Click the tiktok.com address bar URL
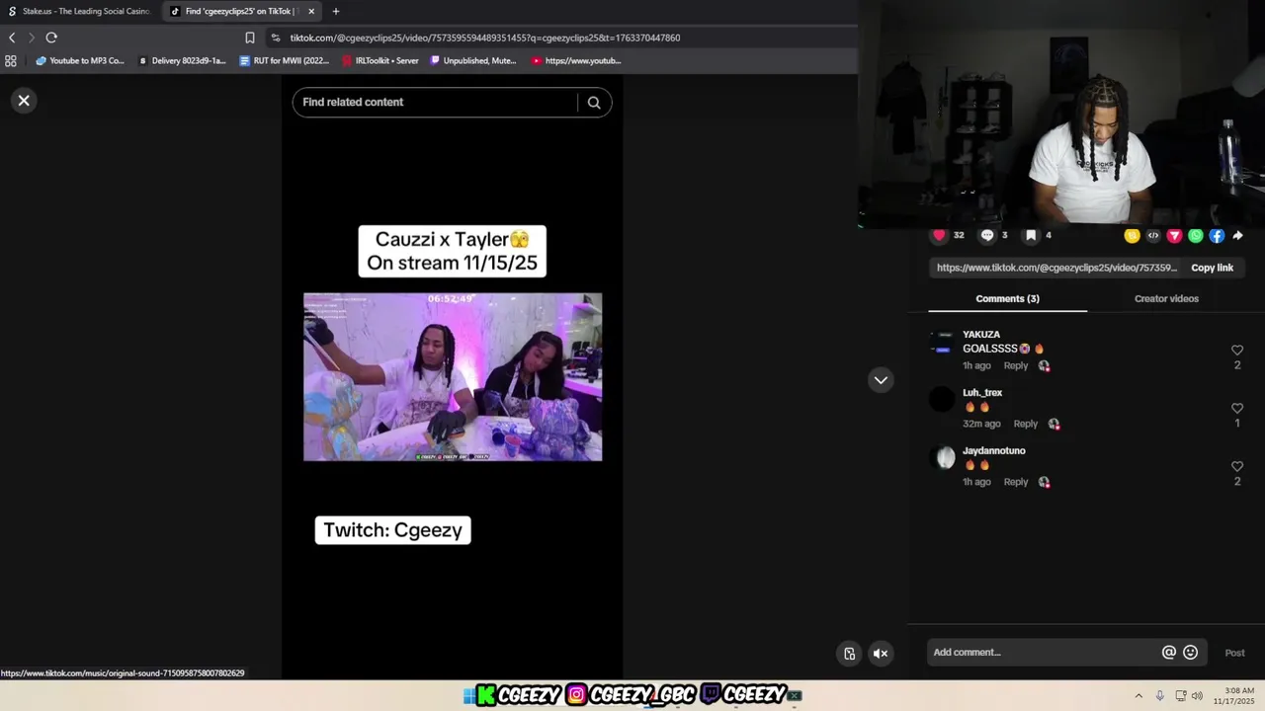Screen dimensions: 1265x711 point(484,38)
